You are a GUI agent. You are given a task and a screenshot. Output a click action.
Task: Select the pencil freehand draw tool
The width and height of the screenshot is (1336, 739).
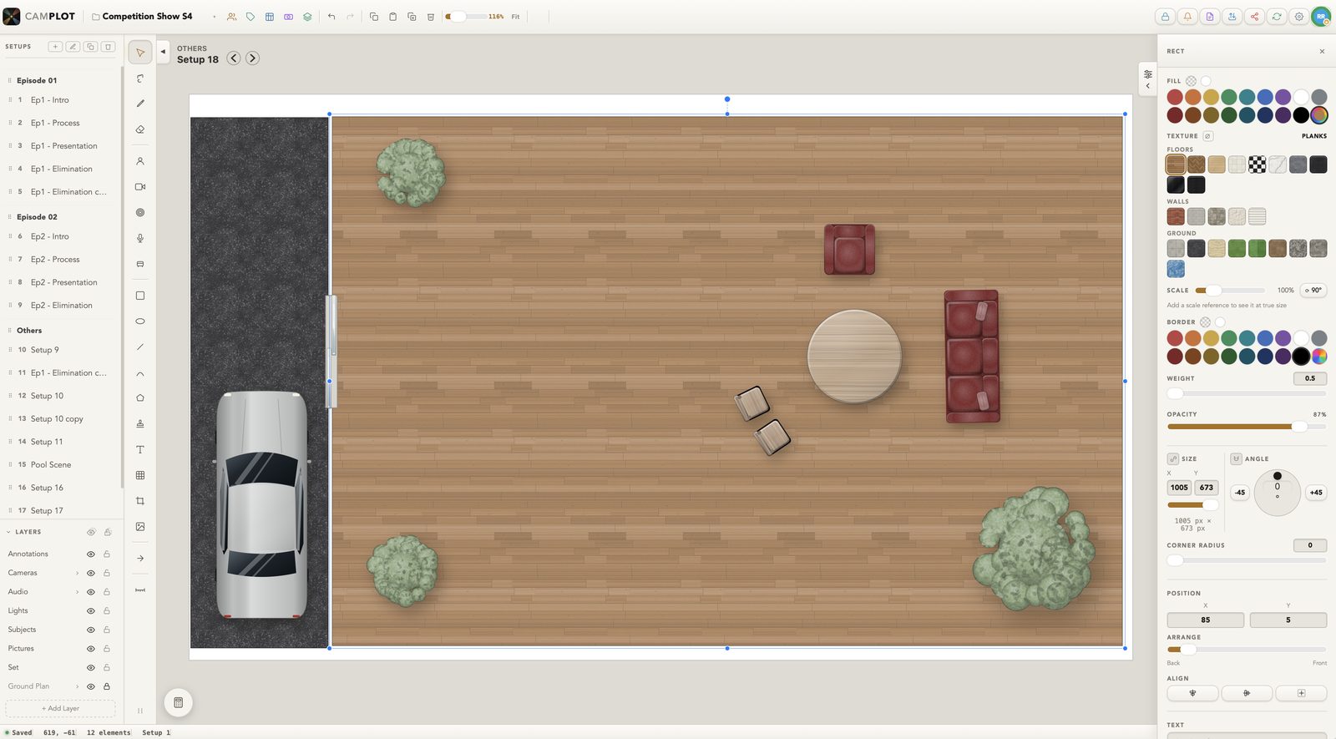coord(140,104)
